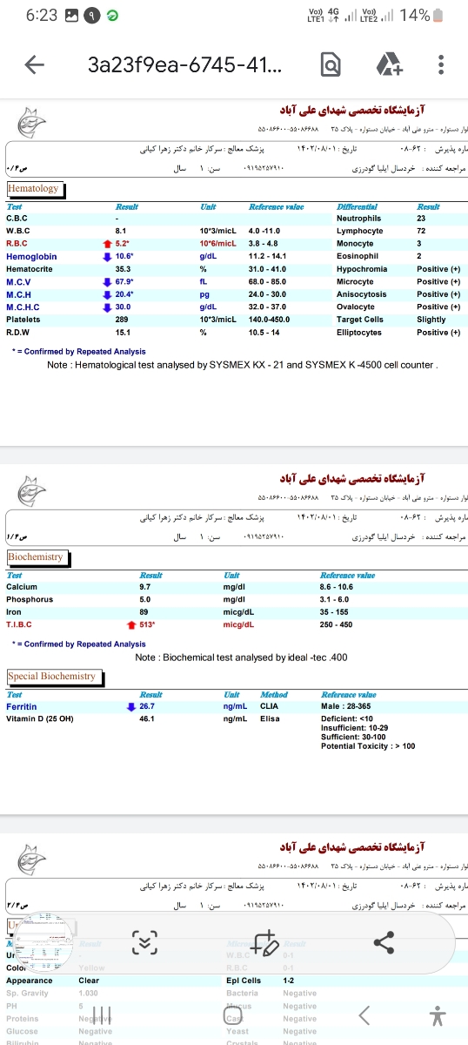Tap the Iron result 89

[x=144, y=612]
